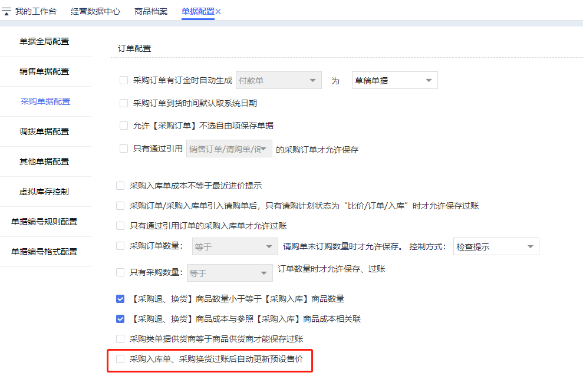The width and height of the screenshot is (583, 389).
Task: Open the 检查提示 dropdown
Action: 496,246
